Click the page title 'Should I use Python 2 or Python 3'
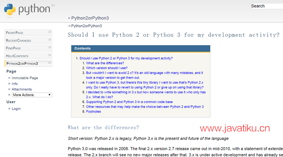This screenshot has width=283, height=157. (x=174, y=35)
